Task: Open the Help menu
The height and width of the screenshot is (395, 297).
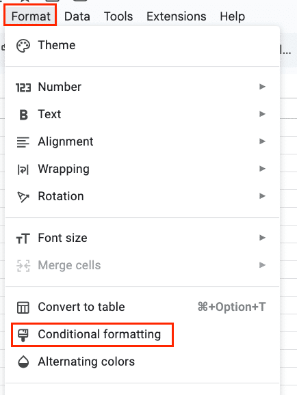Action: 233,16
